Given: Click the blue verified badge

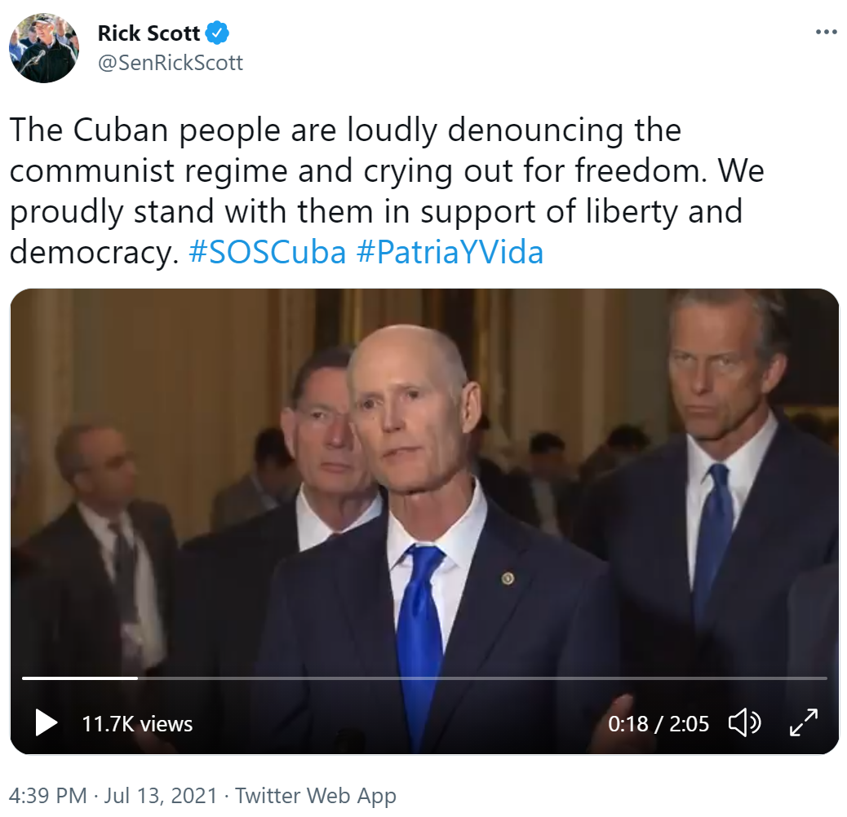Looking at the screenshot, I should [218, 33].
